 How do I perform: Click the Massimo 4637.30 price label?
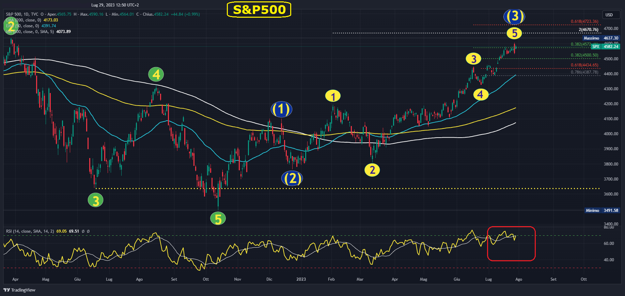coord(601,38)
